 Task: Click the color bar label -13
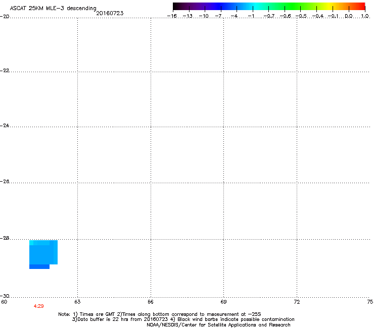point(188,16)
